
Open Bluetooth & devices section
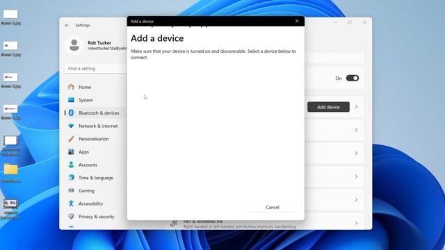(x=99, y=112)
